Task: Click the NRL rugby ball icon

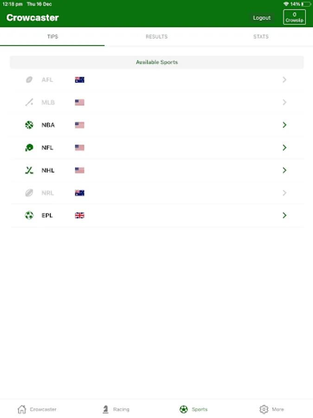Action: coord(29,193)
